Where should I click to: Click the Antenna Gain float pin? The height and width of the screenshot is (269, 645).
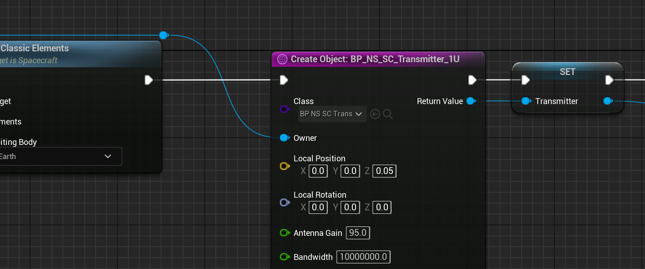284,233
